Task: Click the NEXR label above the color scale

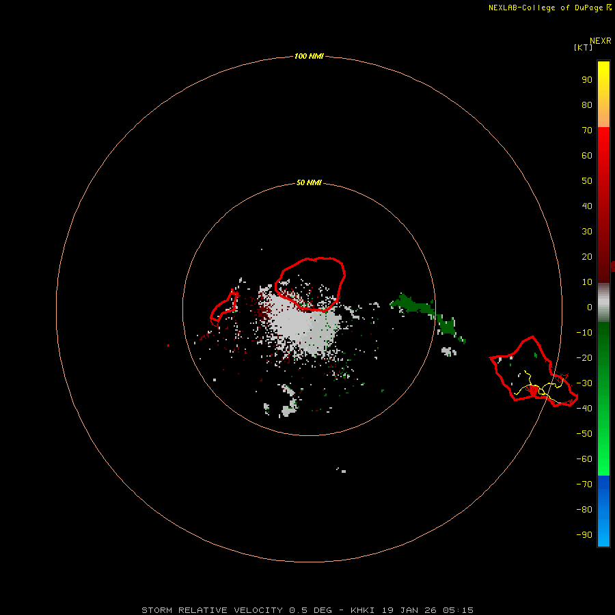Action: tap(601, 41)
